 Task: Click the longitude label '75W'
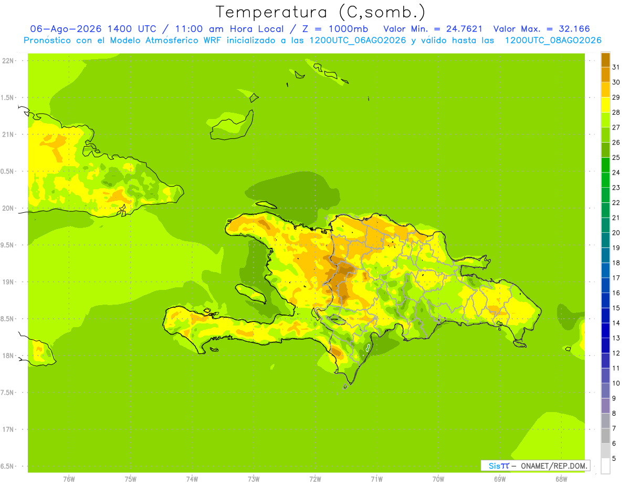(x=130, y=479)
